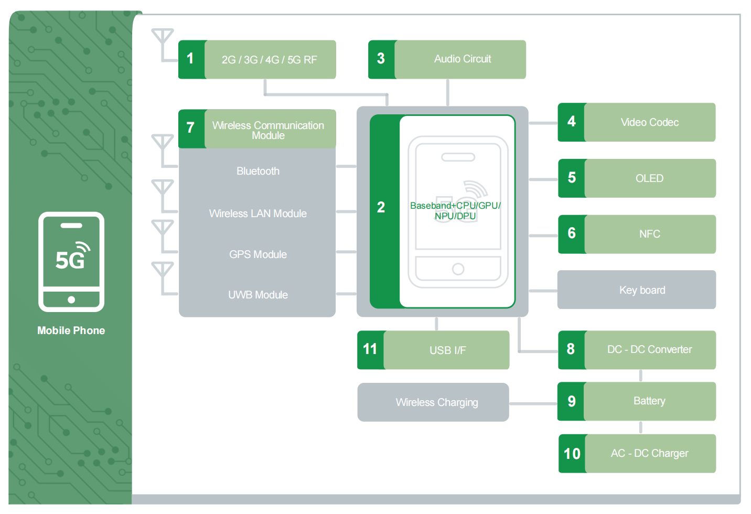Open the Battery block
This screenshot has height=514, width=751.
pos(637,401)
